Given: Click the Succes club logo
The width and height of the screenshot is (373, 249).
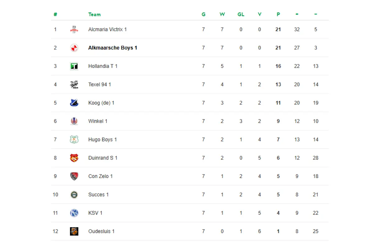Looking at the screenshot, I should point(74,195).
